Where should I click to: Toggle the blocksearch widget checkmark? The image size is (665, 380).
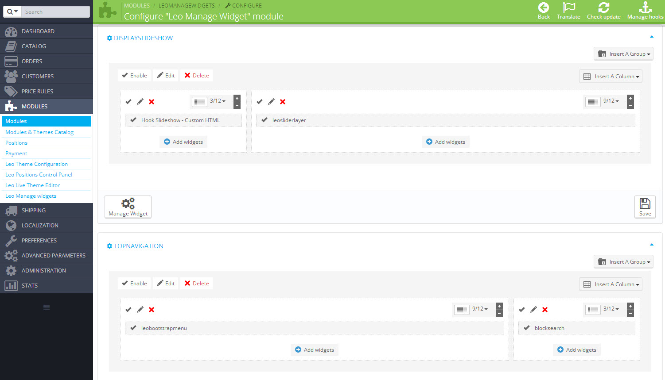coord(527,328)
